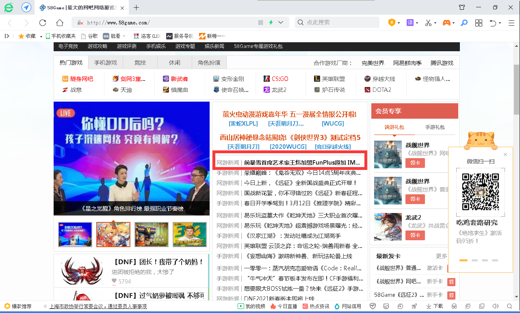Open 《汉家江湖》：发动吐槽成为江湖高手 news
Viewport: 520px width, 313px height.
click(x=292, y=236)
